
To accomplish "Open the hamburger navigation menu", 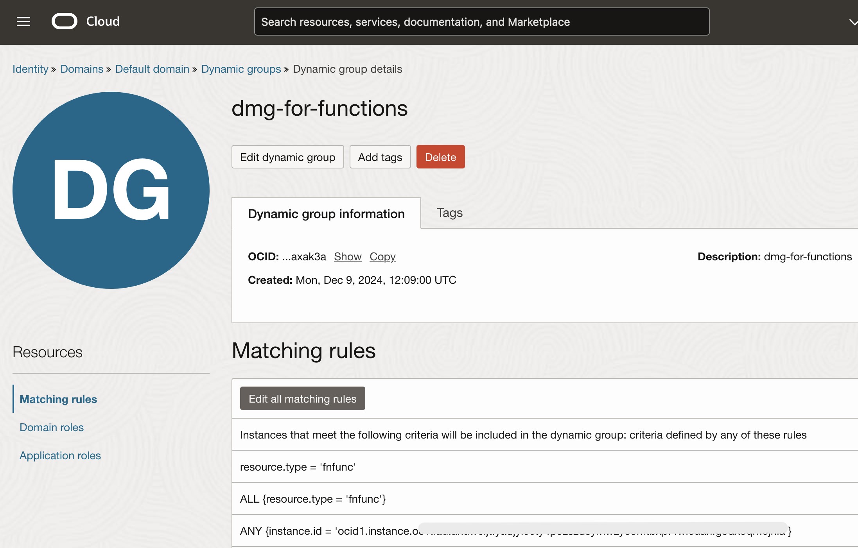I will 23,21.
